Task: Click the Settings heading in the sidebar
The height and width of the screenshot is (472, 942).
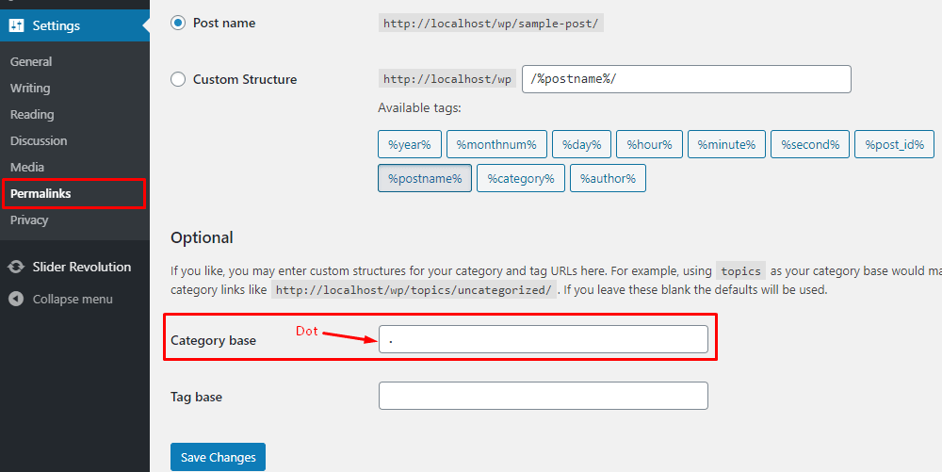Action: tap(56, 25)
